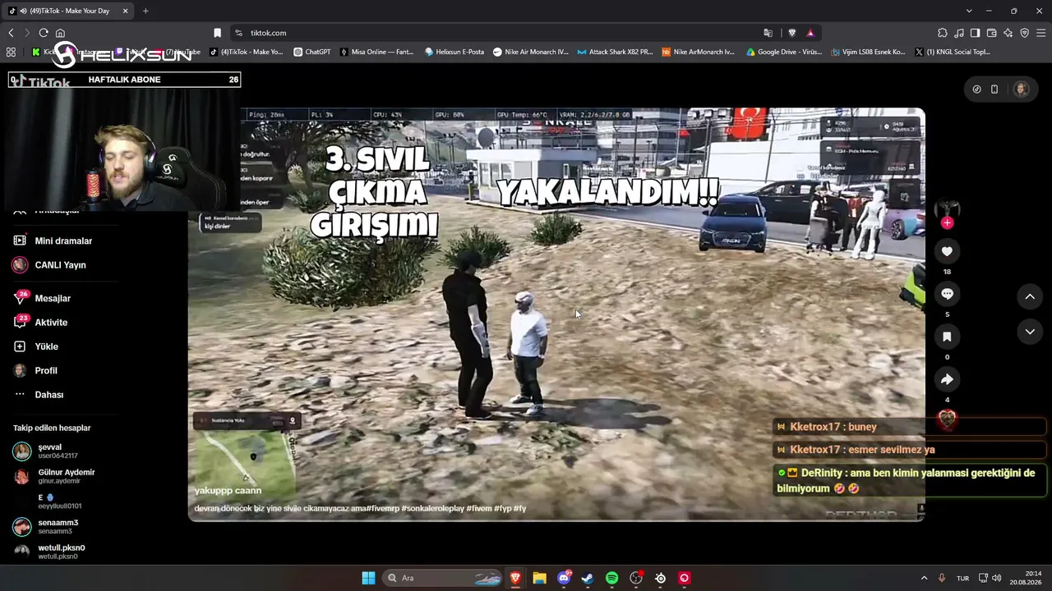Open the ChatGPT bookmark
The image size is (1052, 591).
pyautogui.click(x=312, y=52)
